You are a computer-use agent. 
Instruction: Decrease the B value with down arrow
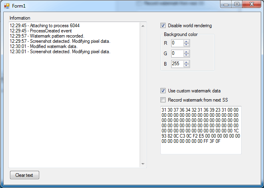click(x=186, y=66)
